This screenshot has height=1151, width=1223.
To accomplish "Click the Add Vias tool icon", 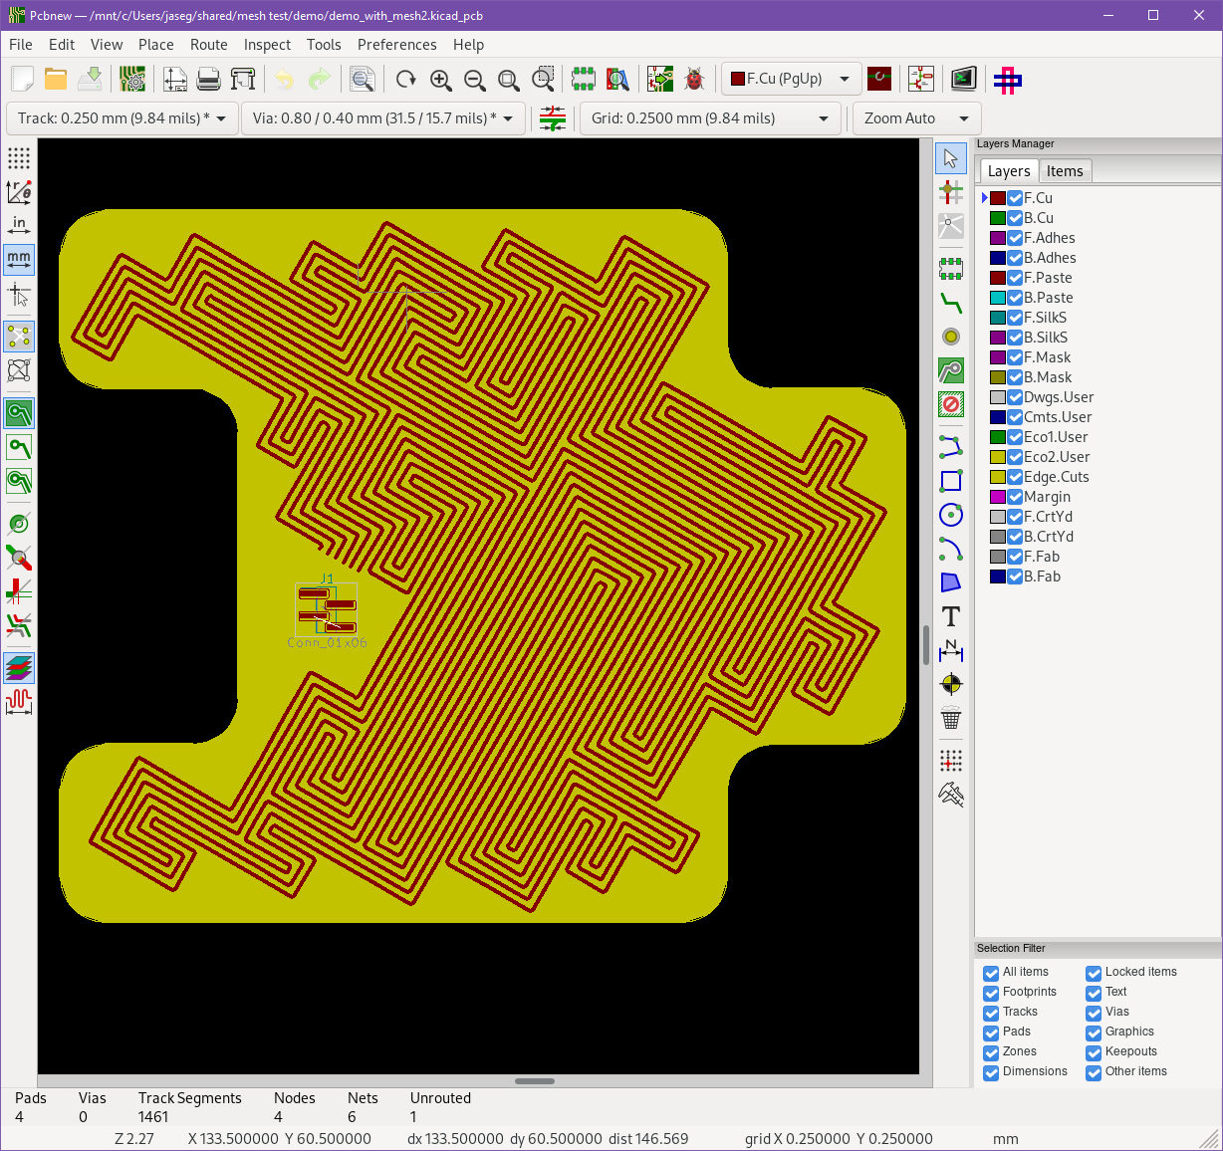I will (x=951, y=338).
